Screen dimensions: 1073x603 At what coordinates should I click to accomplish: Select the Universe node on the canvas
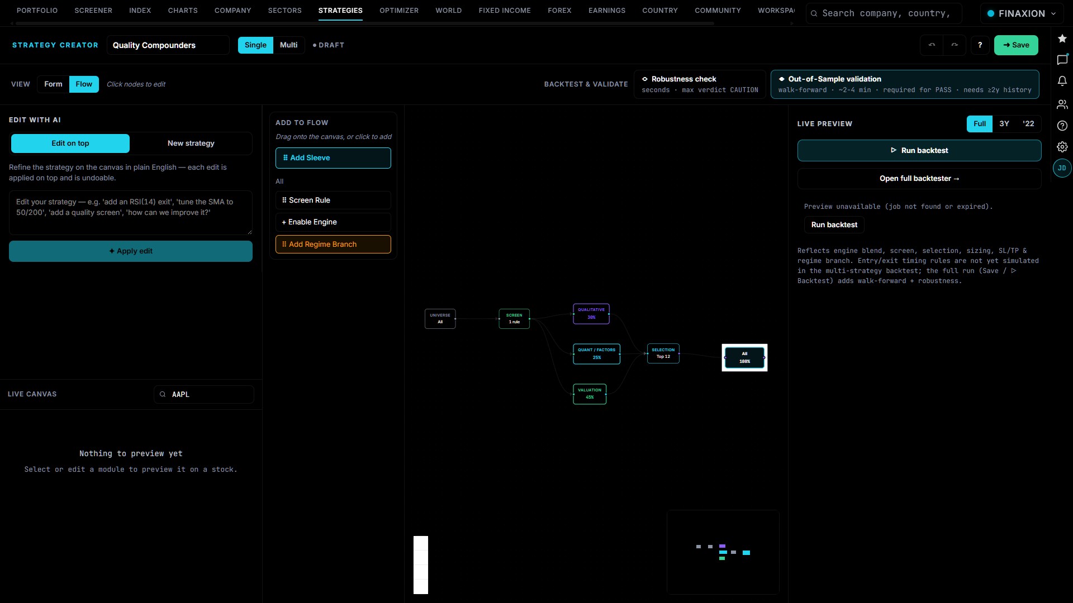(440, 319)
